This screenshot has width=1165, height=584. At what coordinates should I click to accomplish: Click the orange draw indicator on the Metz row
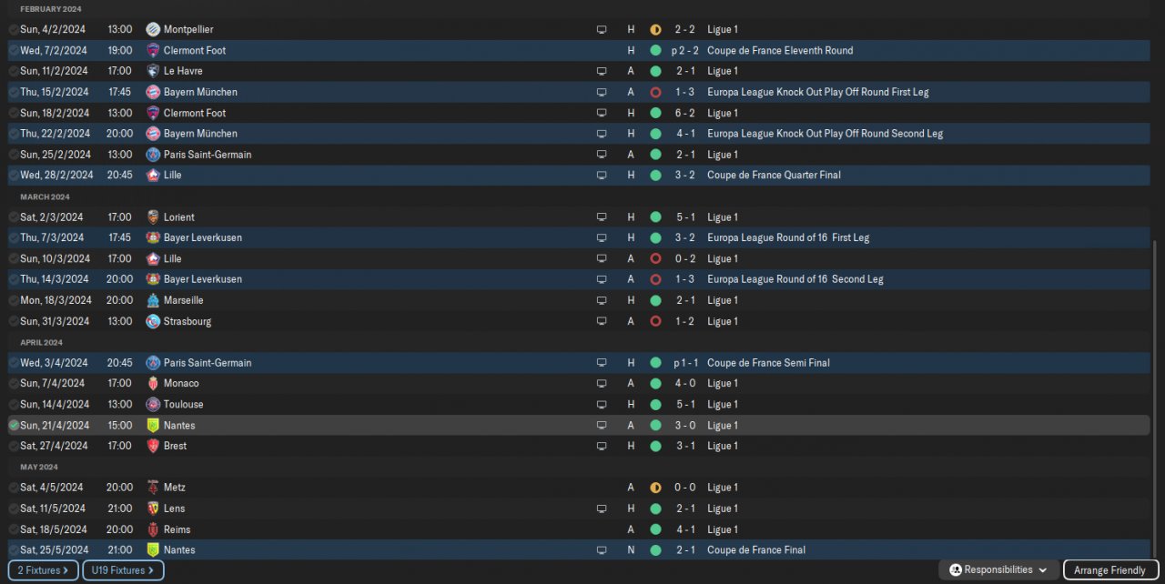[x=655, y=488]
